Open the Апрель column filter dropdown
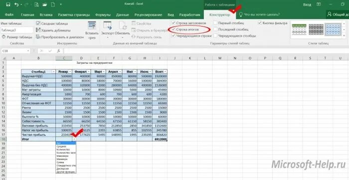The image size is (349, 180). [x=120, y=72]
